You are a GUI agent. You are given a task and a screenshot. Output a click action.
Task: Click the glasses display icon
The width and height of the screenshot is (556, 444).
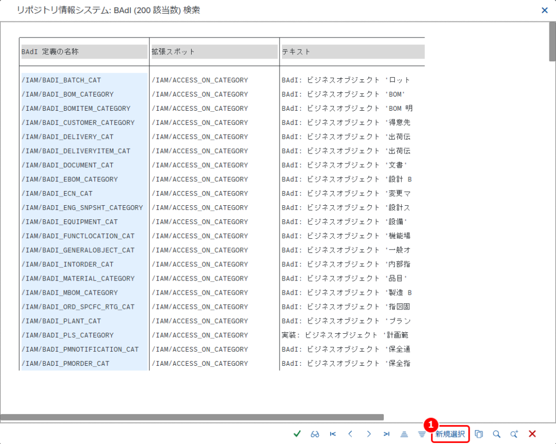[315, 434]
